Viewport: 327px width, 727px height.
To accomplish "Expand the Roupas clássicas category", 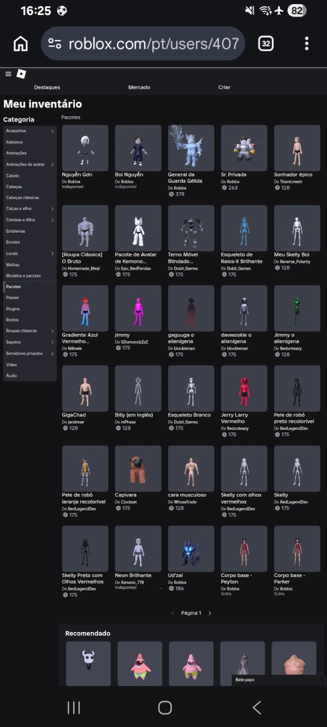I will coord(52,331).
